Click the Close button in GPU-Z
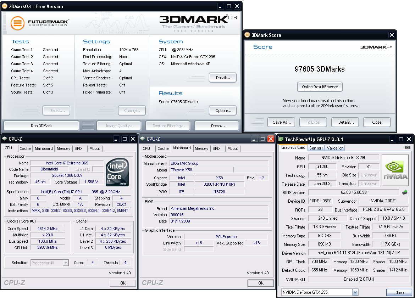Viewport: 415px width, 298px height. (x=399, y=292)
